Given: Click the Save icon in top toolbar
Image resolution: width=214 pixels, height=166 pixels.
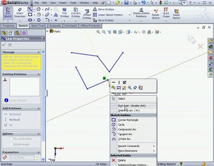Looking at the screenshot, I should click(x=126, y=3).
